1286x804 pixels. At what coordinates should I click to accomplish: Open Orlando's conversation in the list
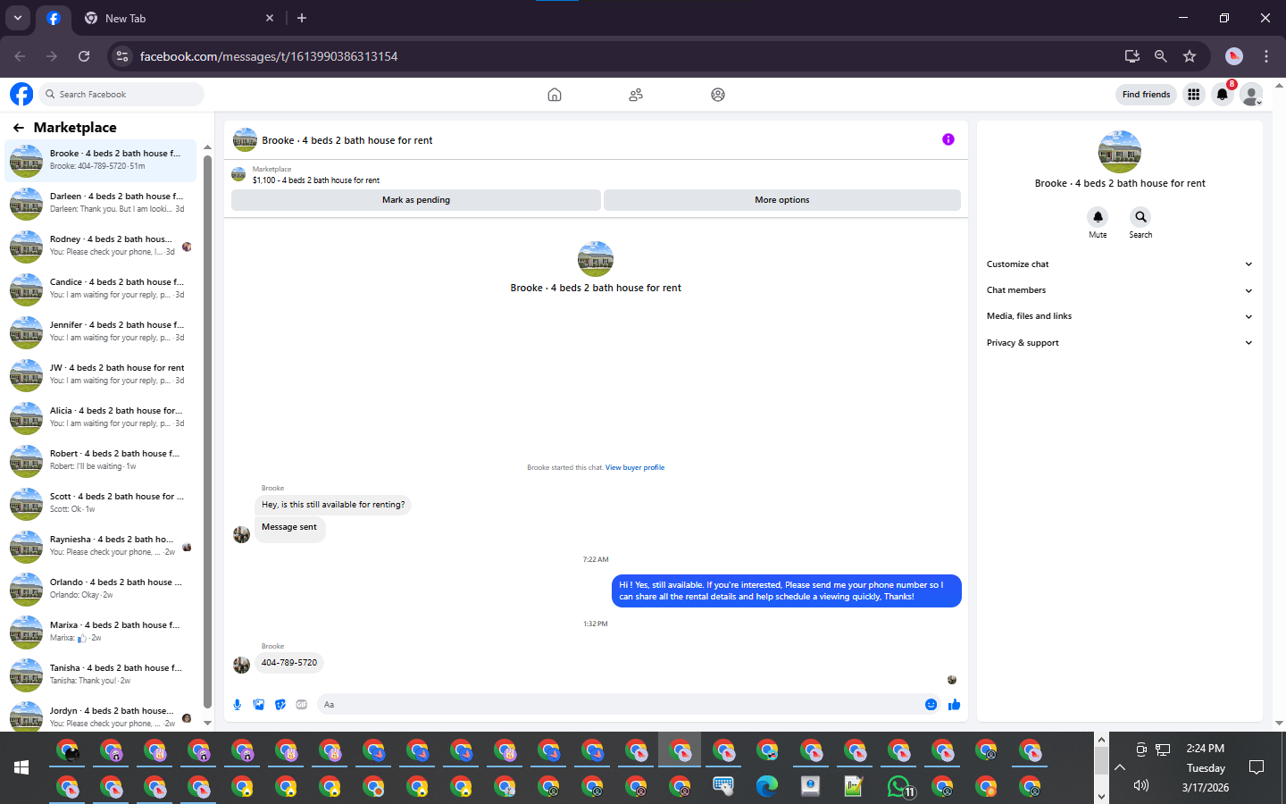coord(101,589)
